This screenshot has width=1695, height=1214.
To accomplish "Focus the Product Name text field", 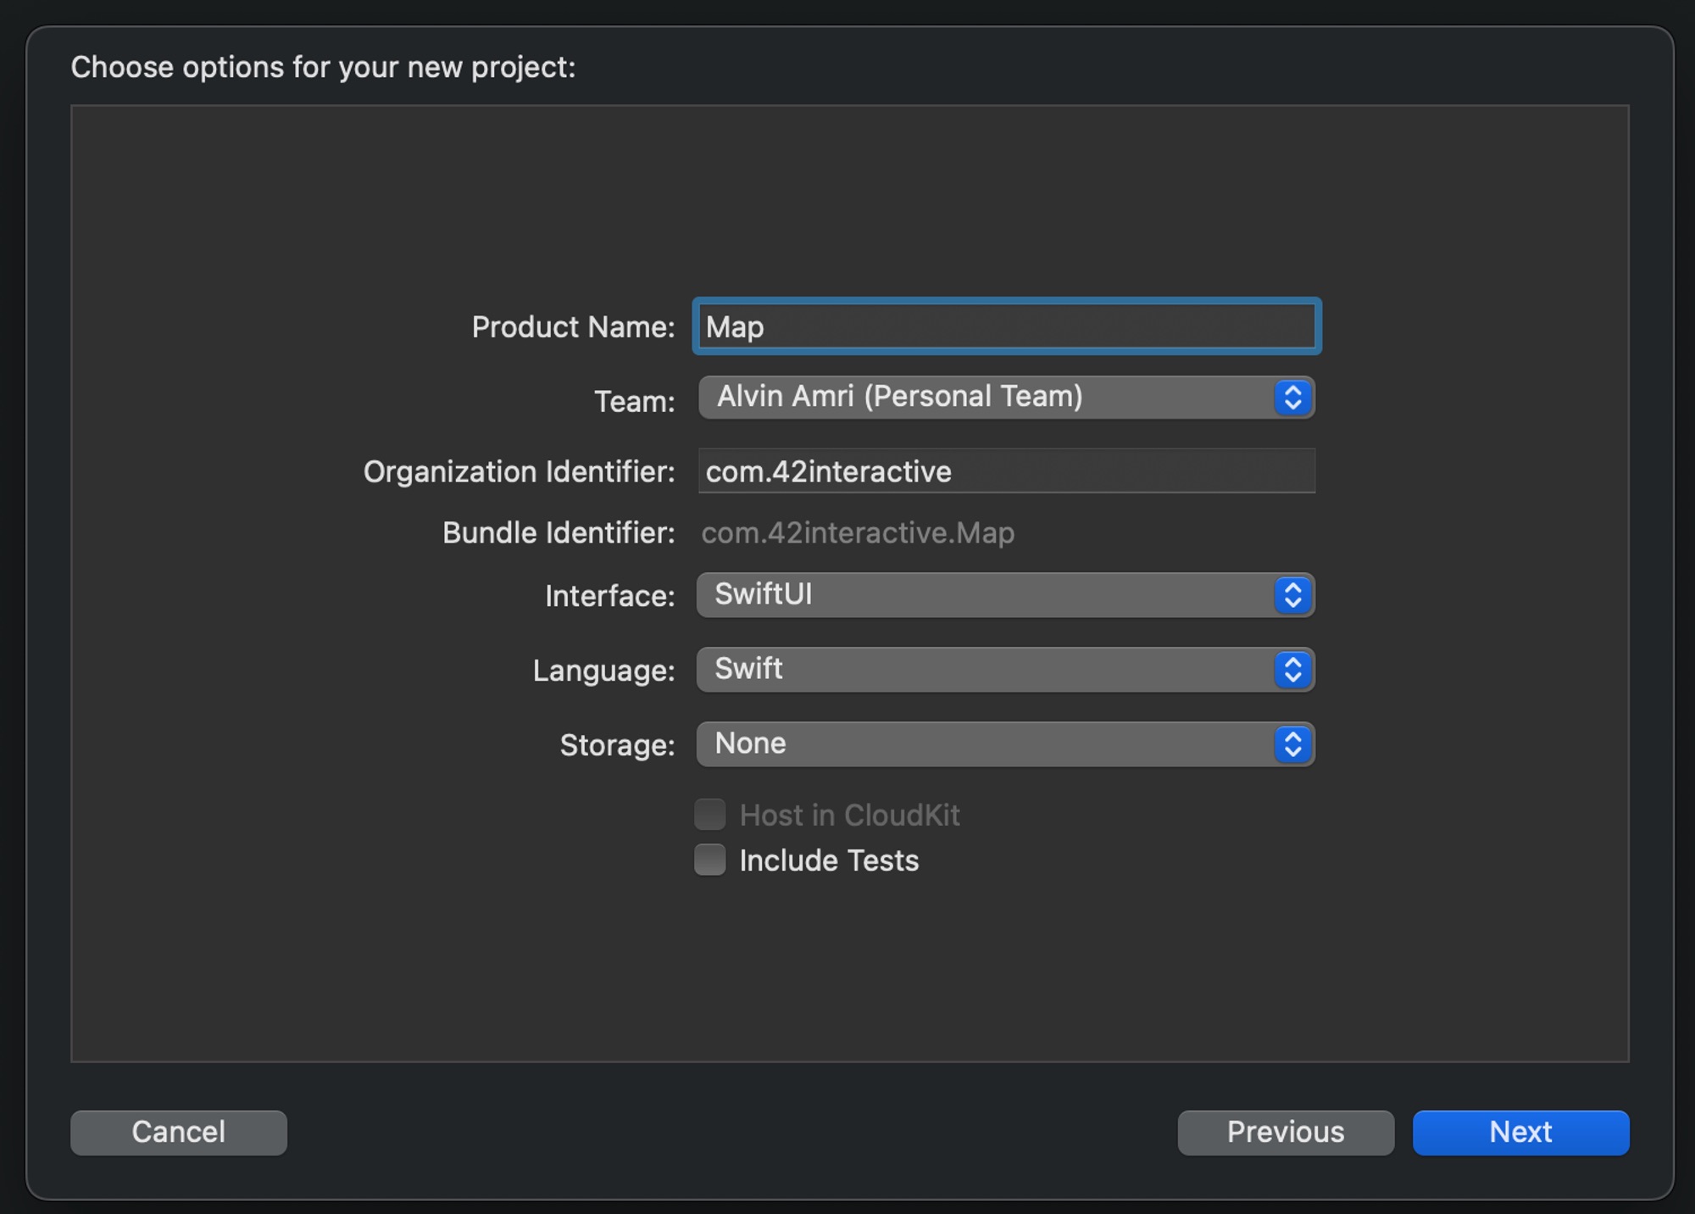I will point(1006,326).
